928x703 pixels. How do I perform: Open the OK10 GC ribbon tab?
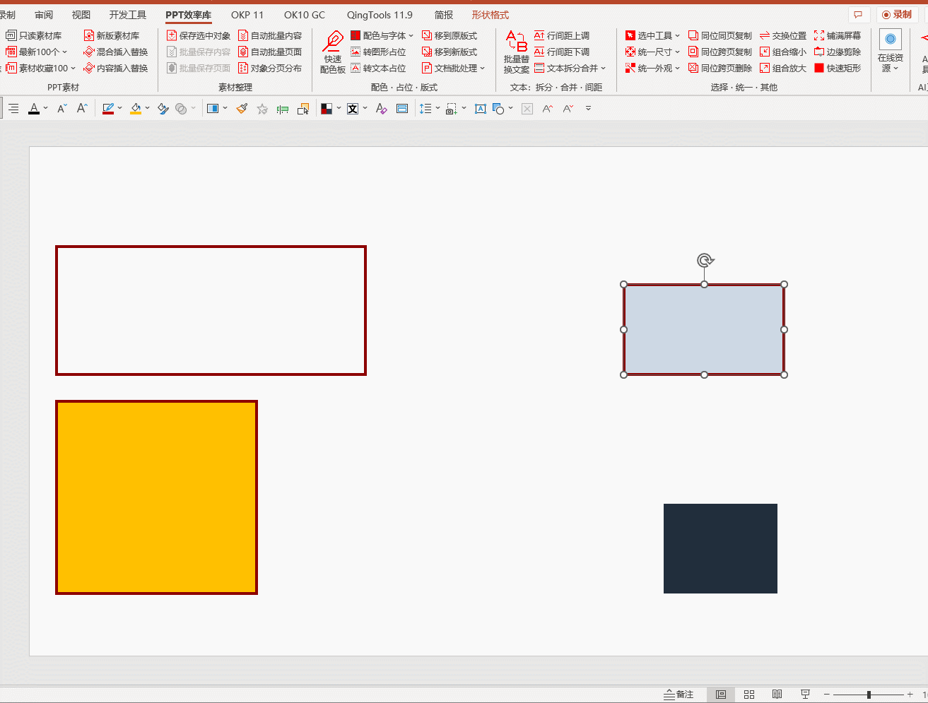305,15
